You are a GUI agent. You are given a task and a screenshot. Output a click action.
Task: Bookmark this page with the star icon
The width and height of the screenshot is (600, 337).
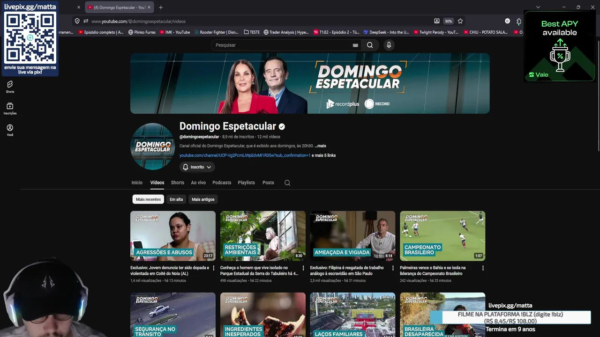pyautogui.click(x=460, y=21)
